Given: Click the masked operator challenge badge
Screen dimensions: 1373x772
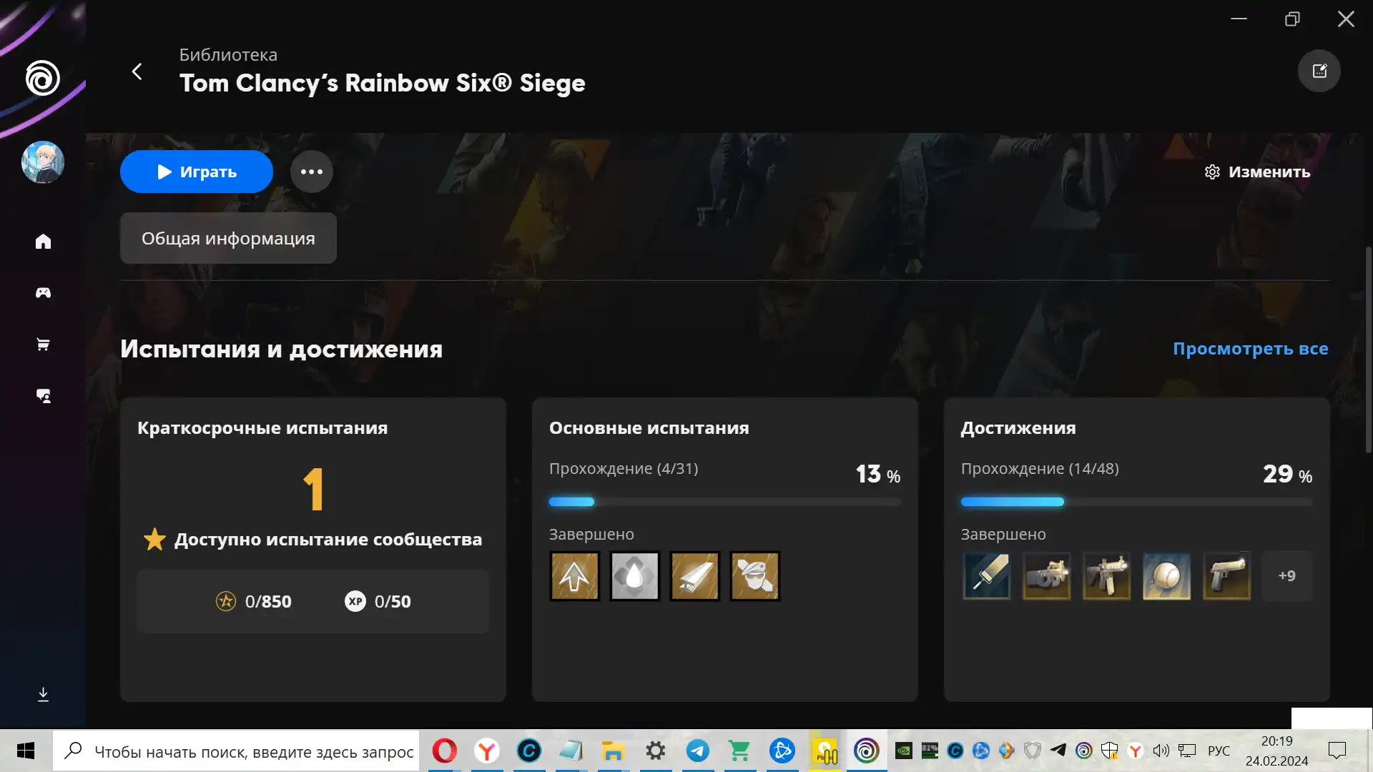Looking at the screenshot, I should pos(755,576).
